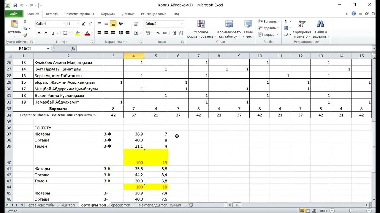Image resolution: width=380 pixels, height=213 pixels.
Task: Click the Clear eraser icon
Action: [x=286, y=35]
